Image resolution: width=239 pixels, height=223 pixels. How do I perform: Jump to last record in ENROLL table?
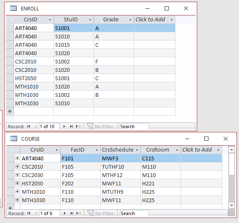(x=71, y=127)
